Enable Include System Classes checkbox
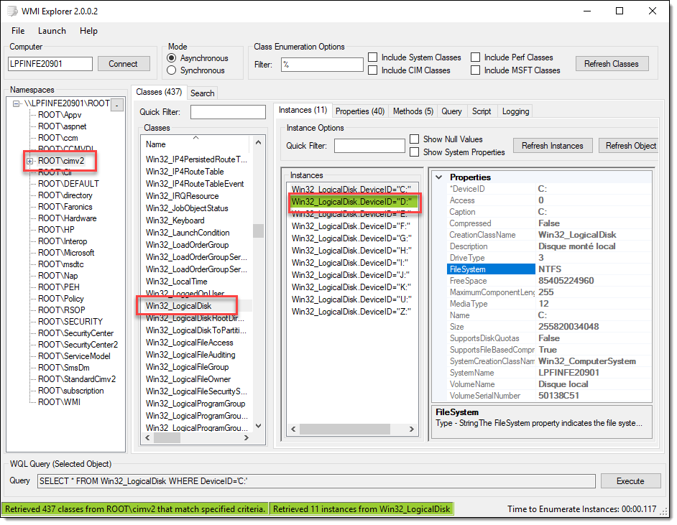This screenshot has width=677, height=525. [x=372, y=57]
